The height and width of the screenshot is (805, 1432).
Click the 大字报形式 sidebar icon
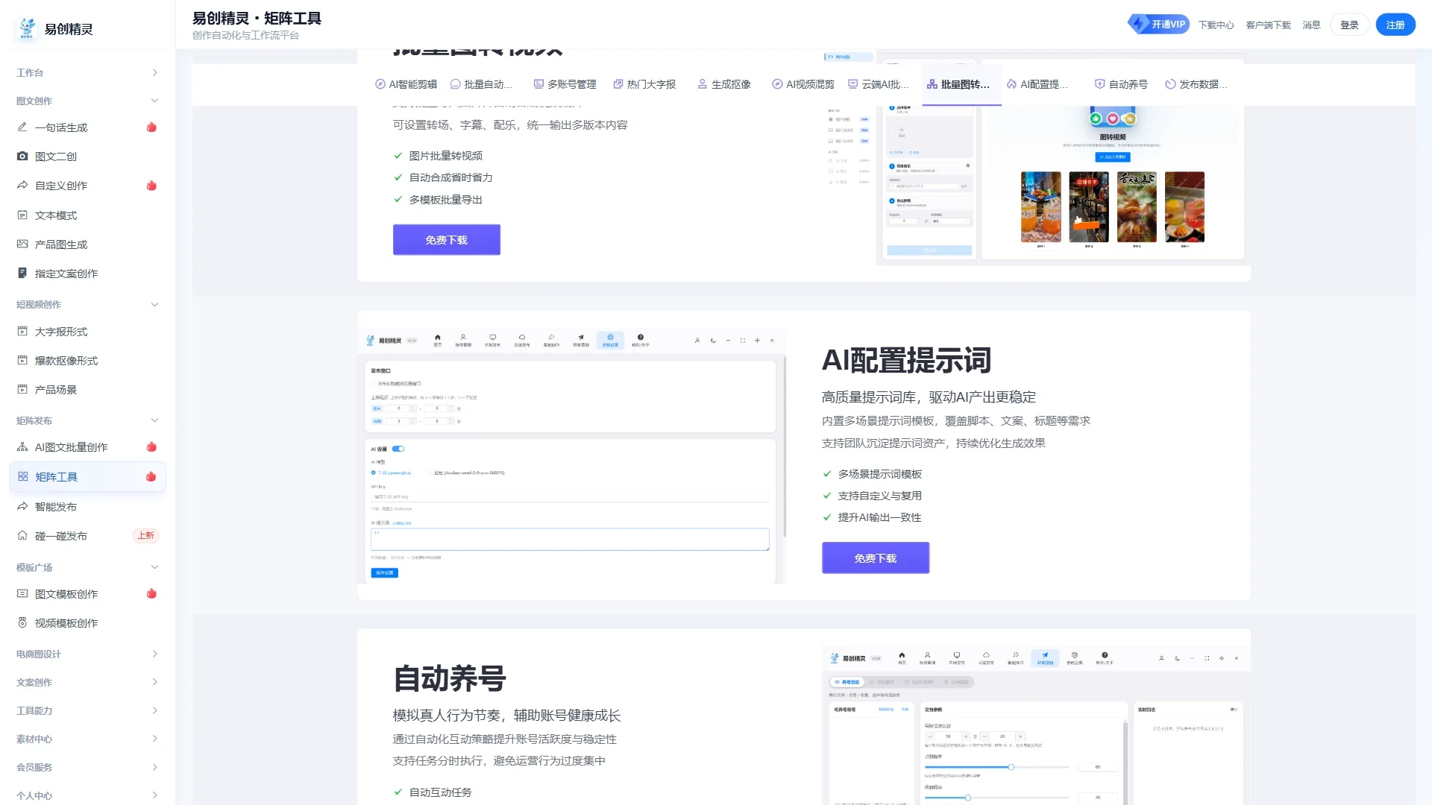tap(22, 332)
